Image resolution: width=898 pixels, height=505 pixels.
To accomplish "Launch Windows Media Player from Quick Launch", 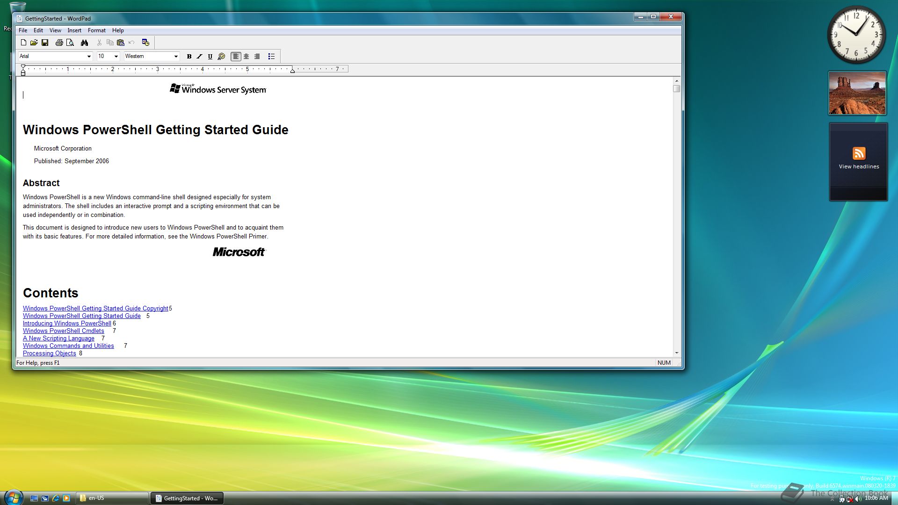I will click(66, 498).
